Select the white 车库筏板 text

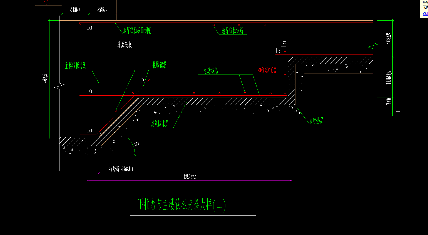pyautogui.click(x=125, y=45)
